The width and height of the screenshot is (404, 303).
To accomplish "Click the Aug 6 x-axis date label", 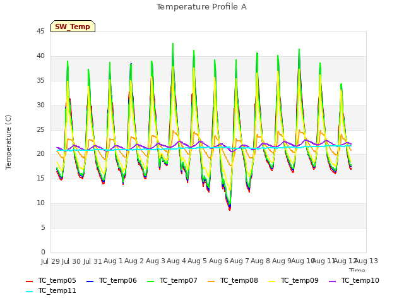I will tap(218, 261).
